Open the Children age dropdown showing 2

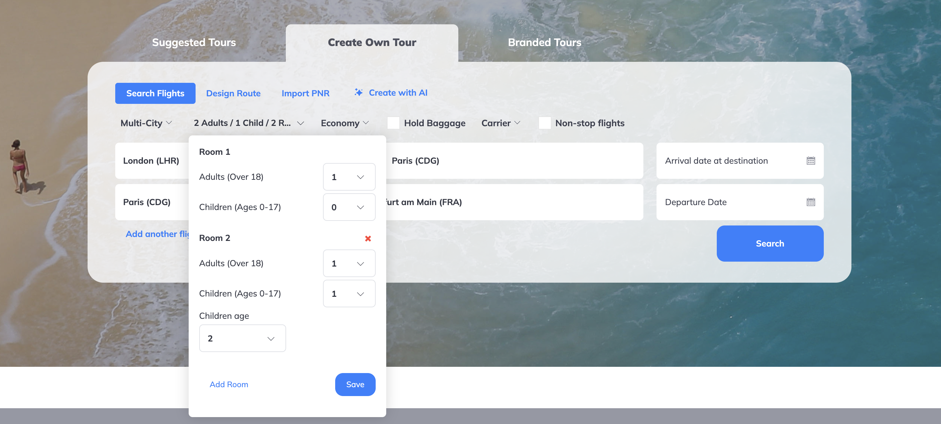click(242, 339)
